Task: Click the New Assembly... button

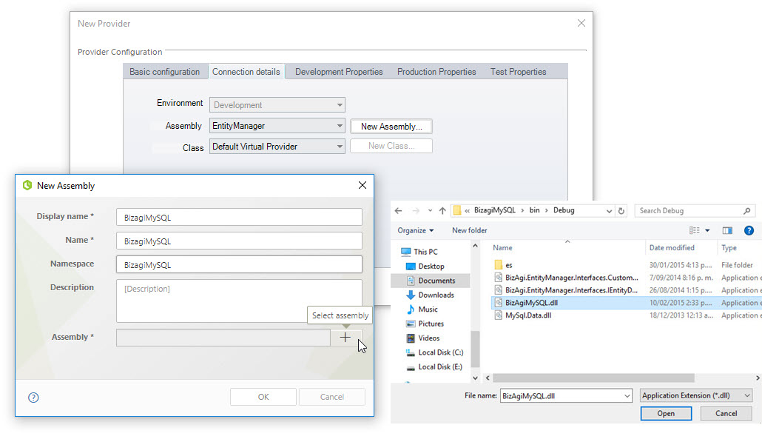Action: tap(391, 127)
